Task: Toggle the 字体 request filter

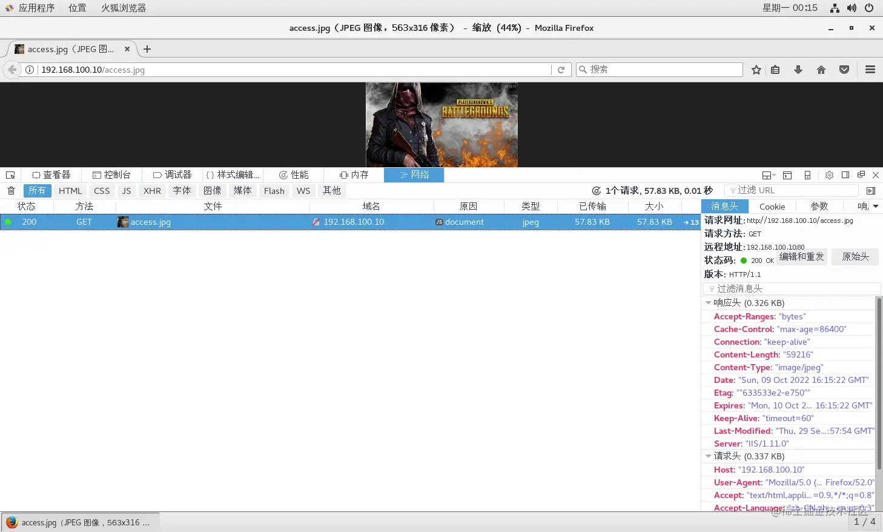Action: point(182,191)
